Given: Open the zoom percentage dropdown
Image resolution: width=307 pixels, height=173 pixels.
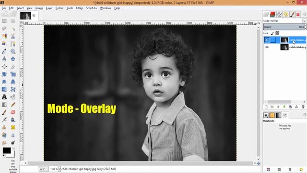Looking at the screenshot, I should [x=59, y=169].
